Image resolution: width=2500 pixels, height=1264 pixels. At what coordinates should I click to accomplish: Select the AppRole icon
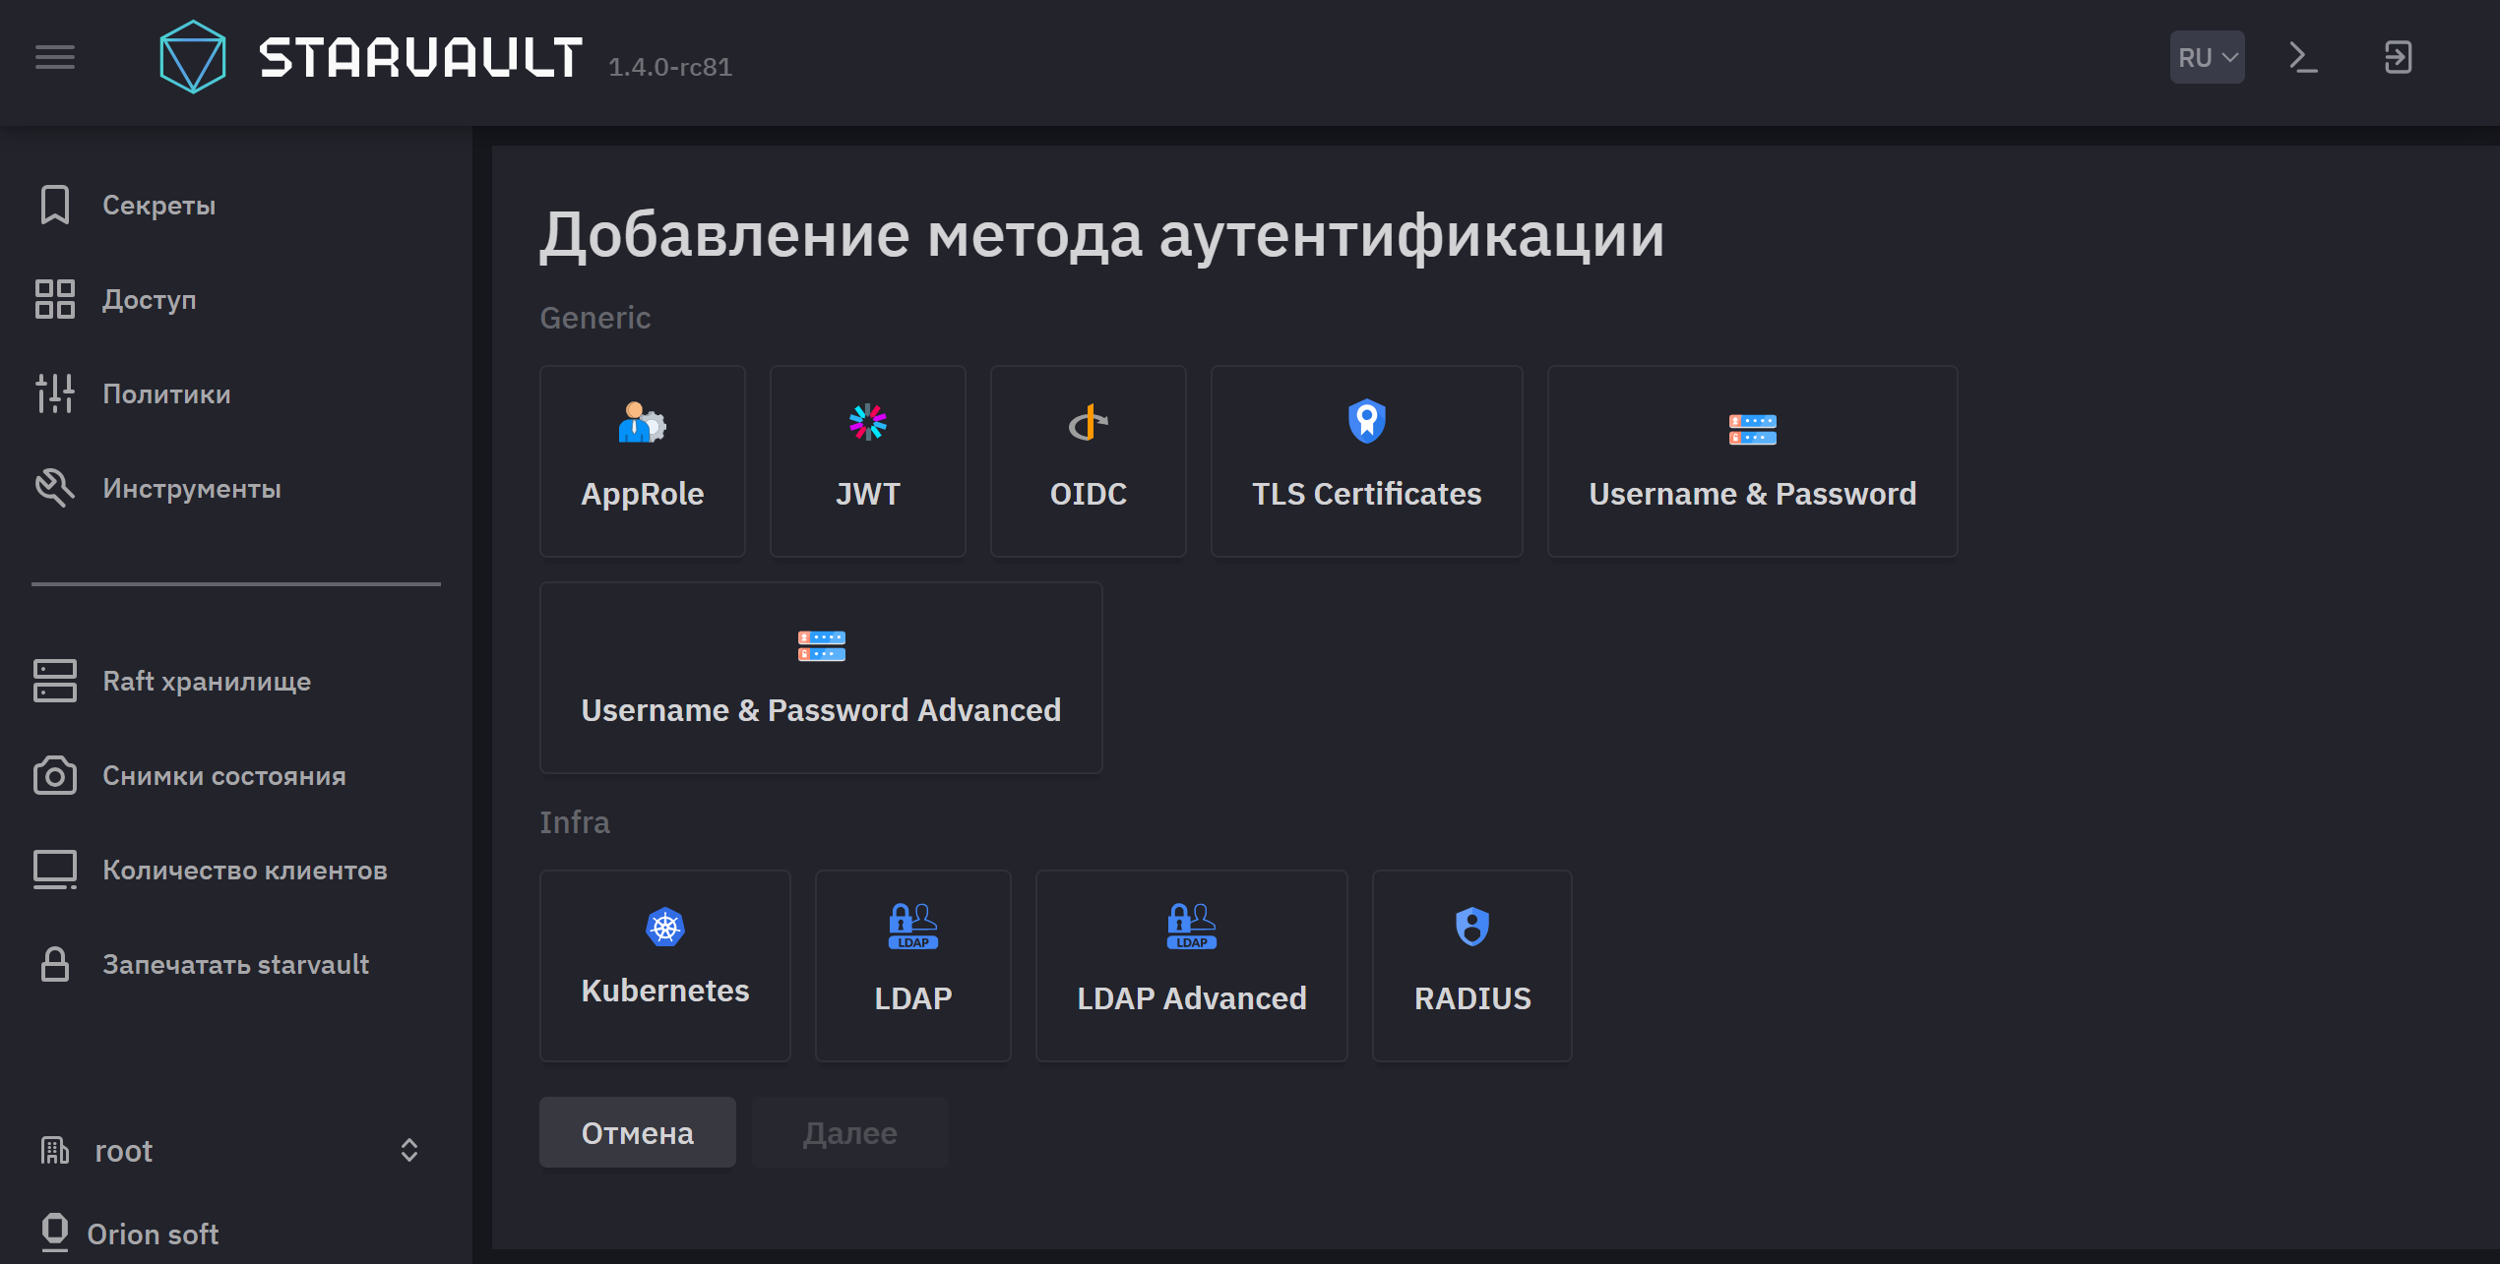click(x=643, y=423)
